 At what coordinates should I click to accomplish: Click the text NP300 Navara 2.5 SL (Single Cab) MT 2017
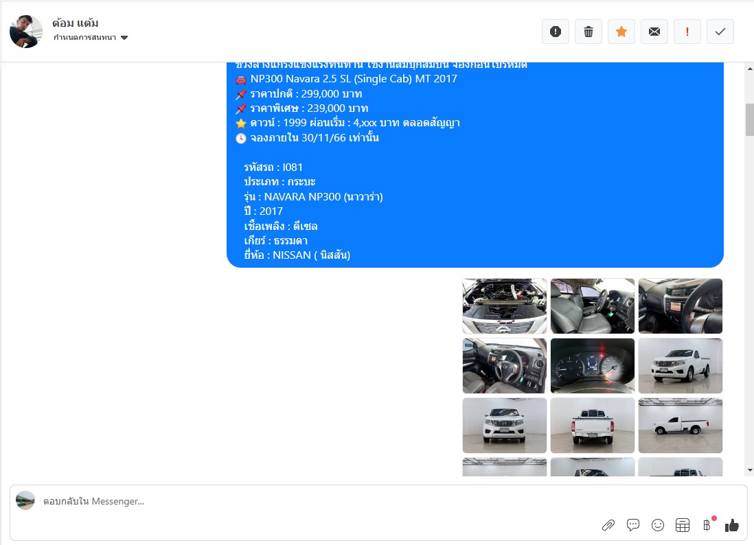(354, 79)
